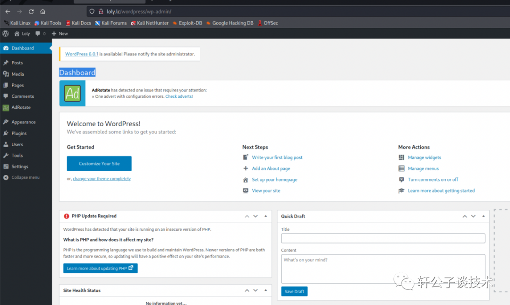This screenshot has width=510, height=305.
Task: Click the comments toggle icon in More Actions
Action: pyautogui.click(x=401, y=180)
